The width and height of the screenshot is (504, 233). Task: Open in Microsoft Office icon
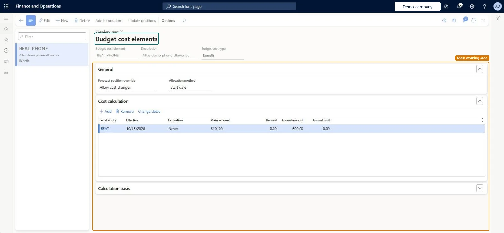tap(454, 21)
